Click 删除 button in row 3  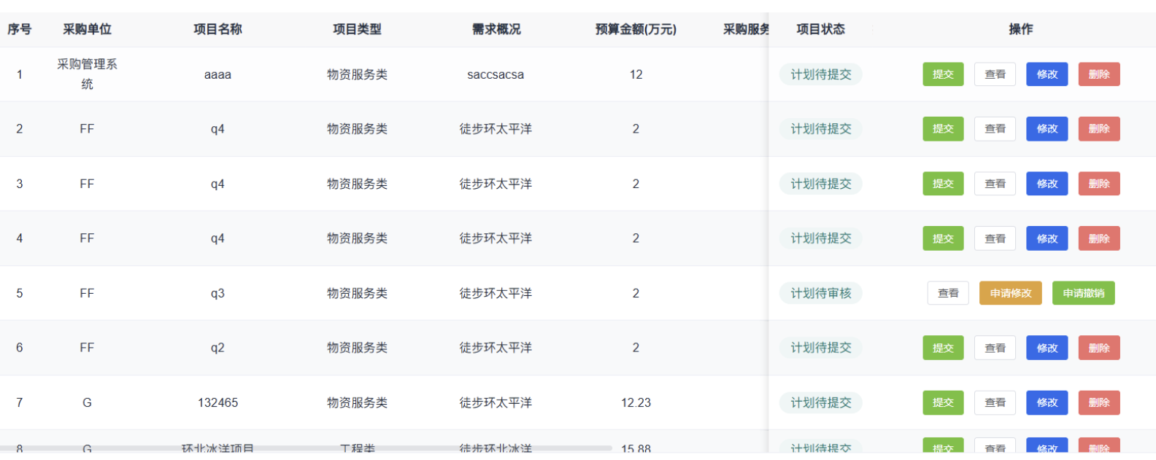(x=1098, y=184)
